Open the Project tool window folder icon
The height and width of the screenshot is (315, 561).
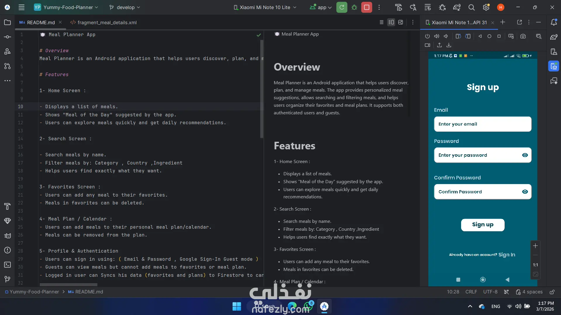tap(7, 22)
